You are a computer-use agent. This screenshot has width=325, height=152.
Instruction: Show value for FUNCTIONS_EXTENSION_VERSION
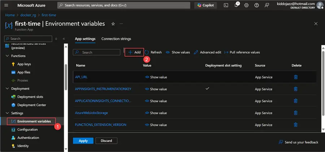[156, 125]
